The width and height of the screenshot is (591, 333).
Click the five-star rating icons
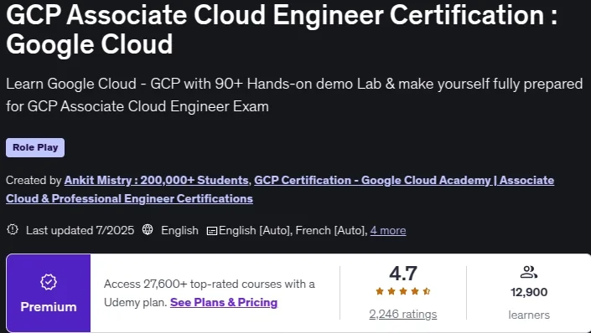pos(403,291)
